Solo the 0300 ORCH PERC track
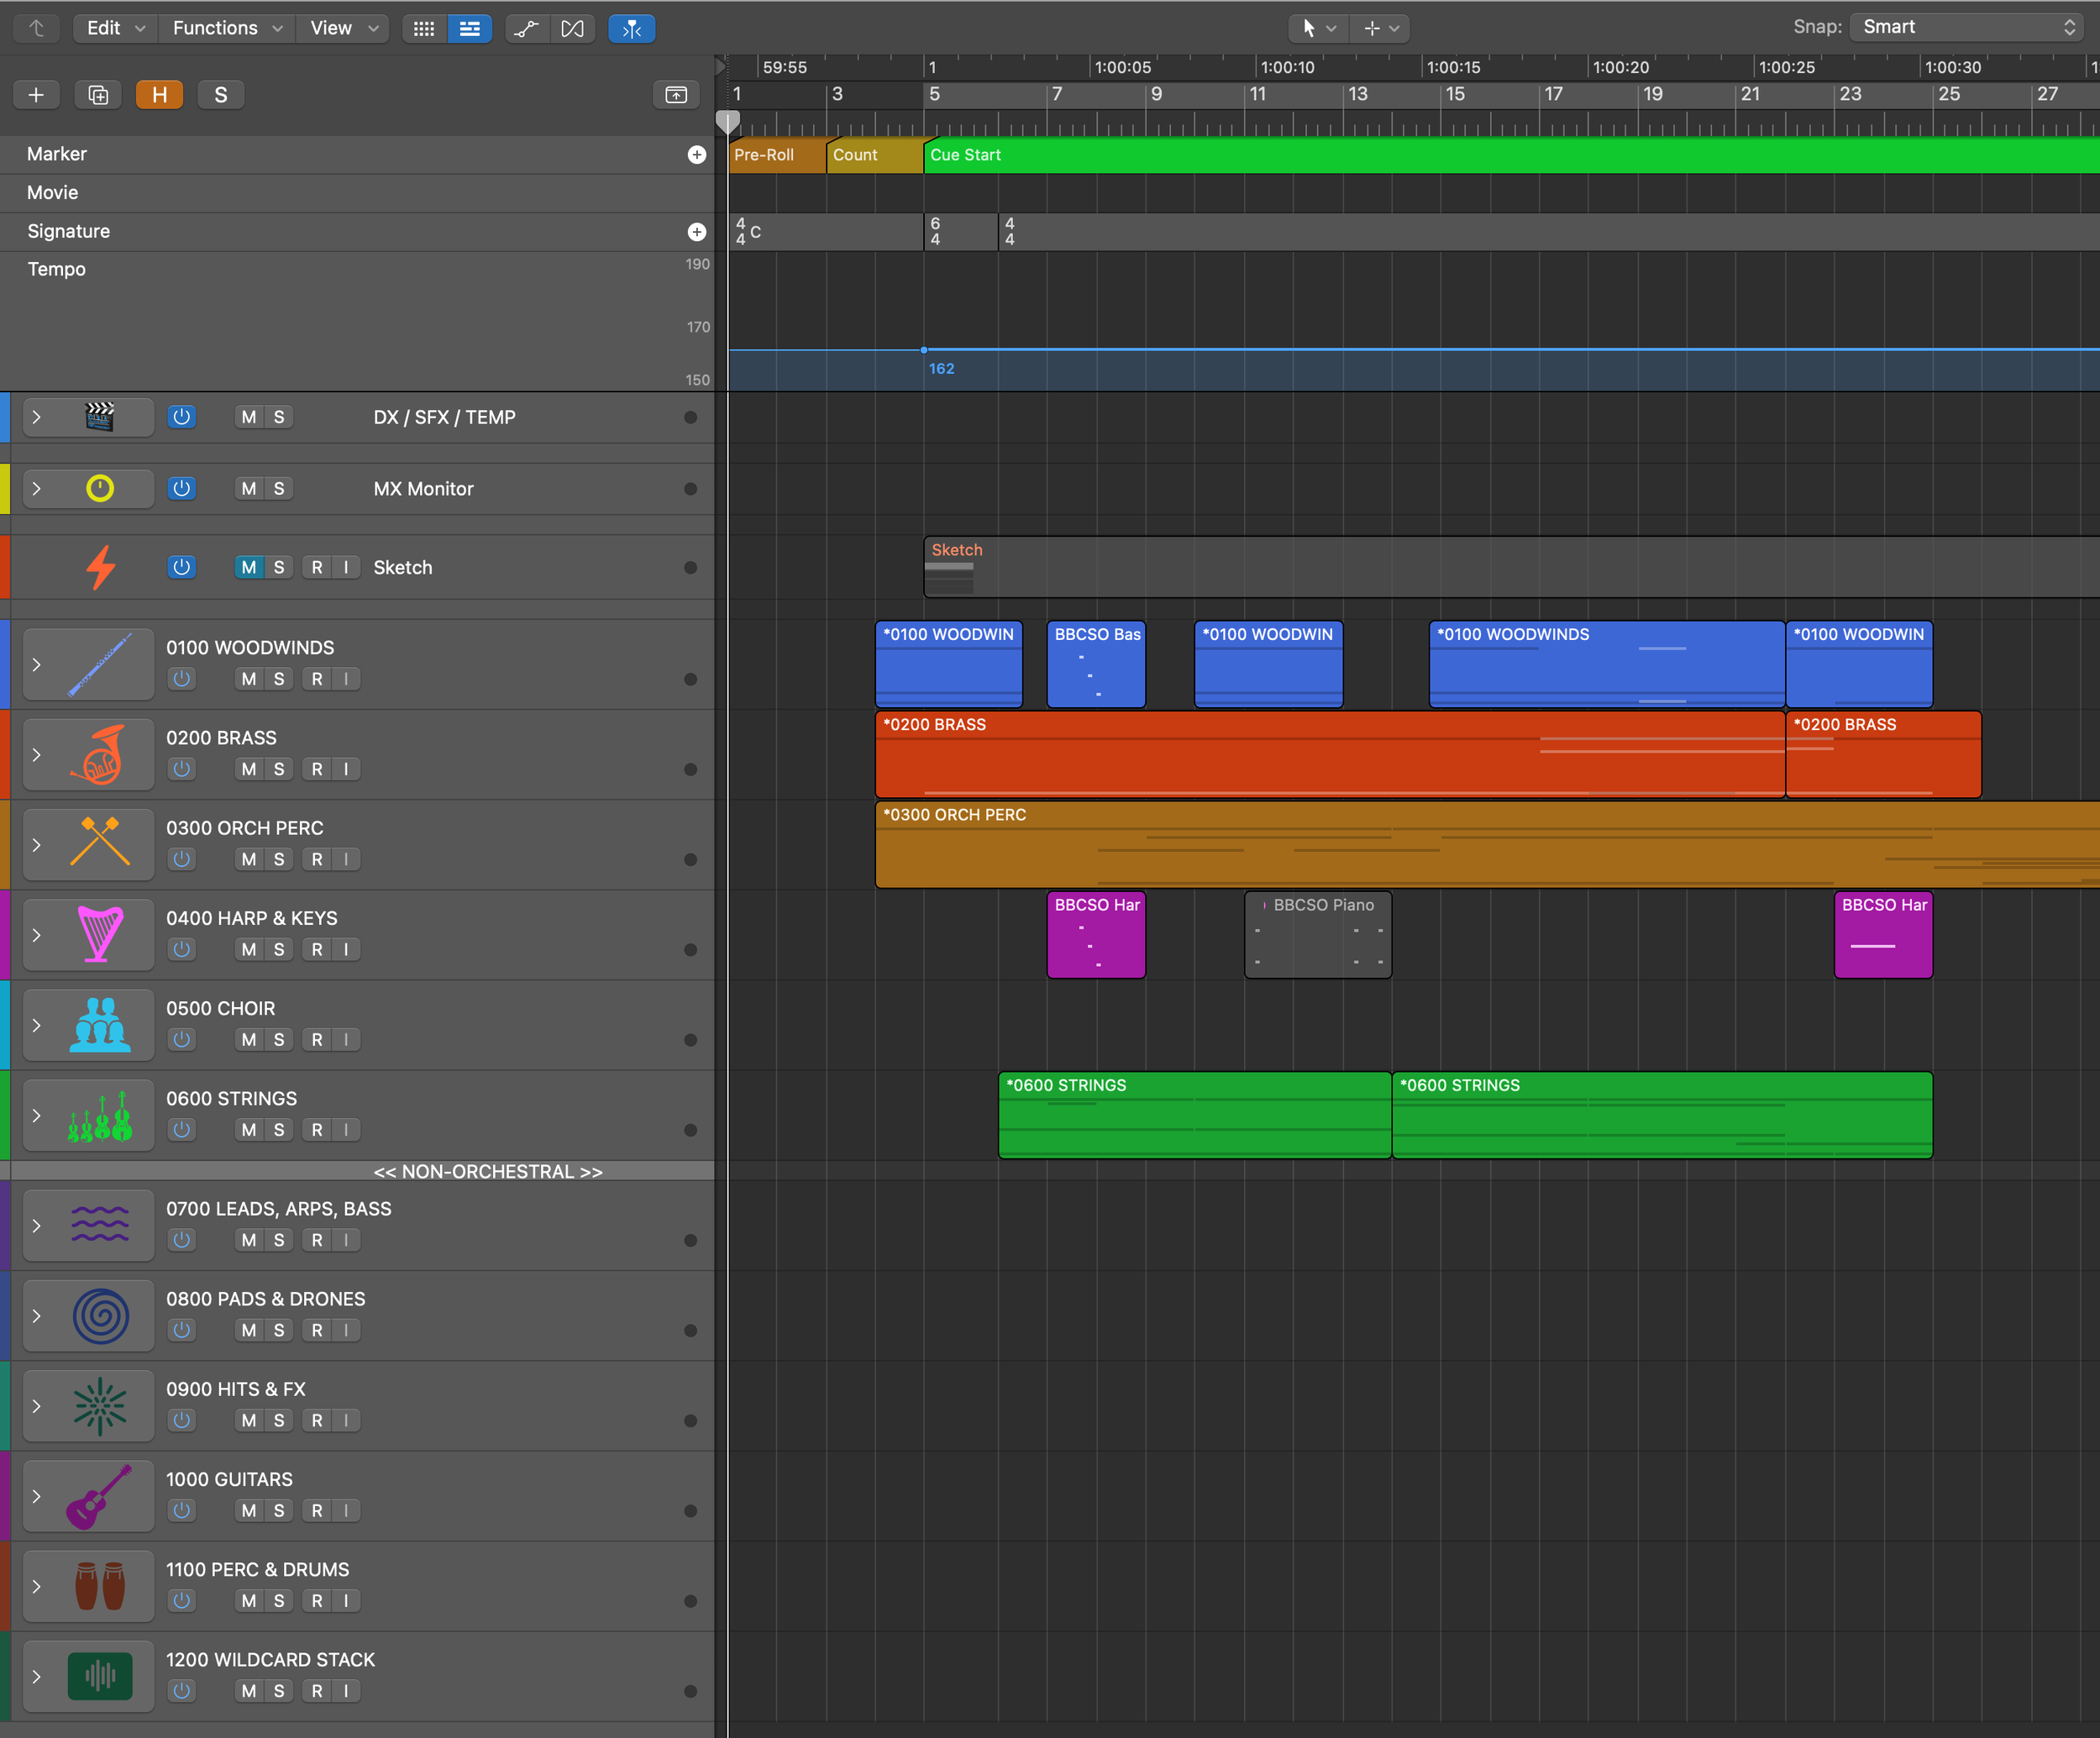The image size is (2100, 1738). (x=279, y=859)
